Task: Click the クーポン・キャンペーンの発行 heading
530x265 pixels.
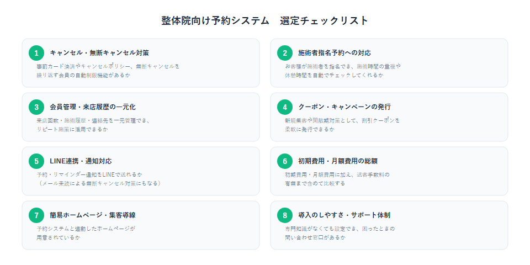Action: pyautogui.click(x=344, y=107)
